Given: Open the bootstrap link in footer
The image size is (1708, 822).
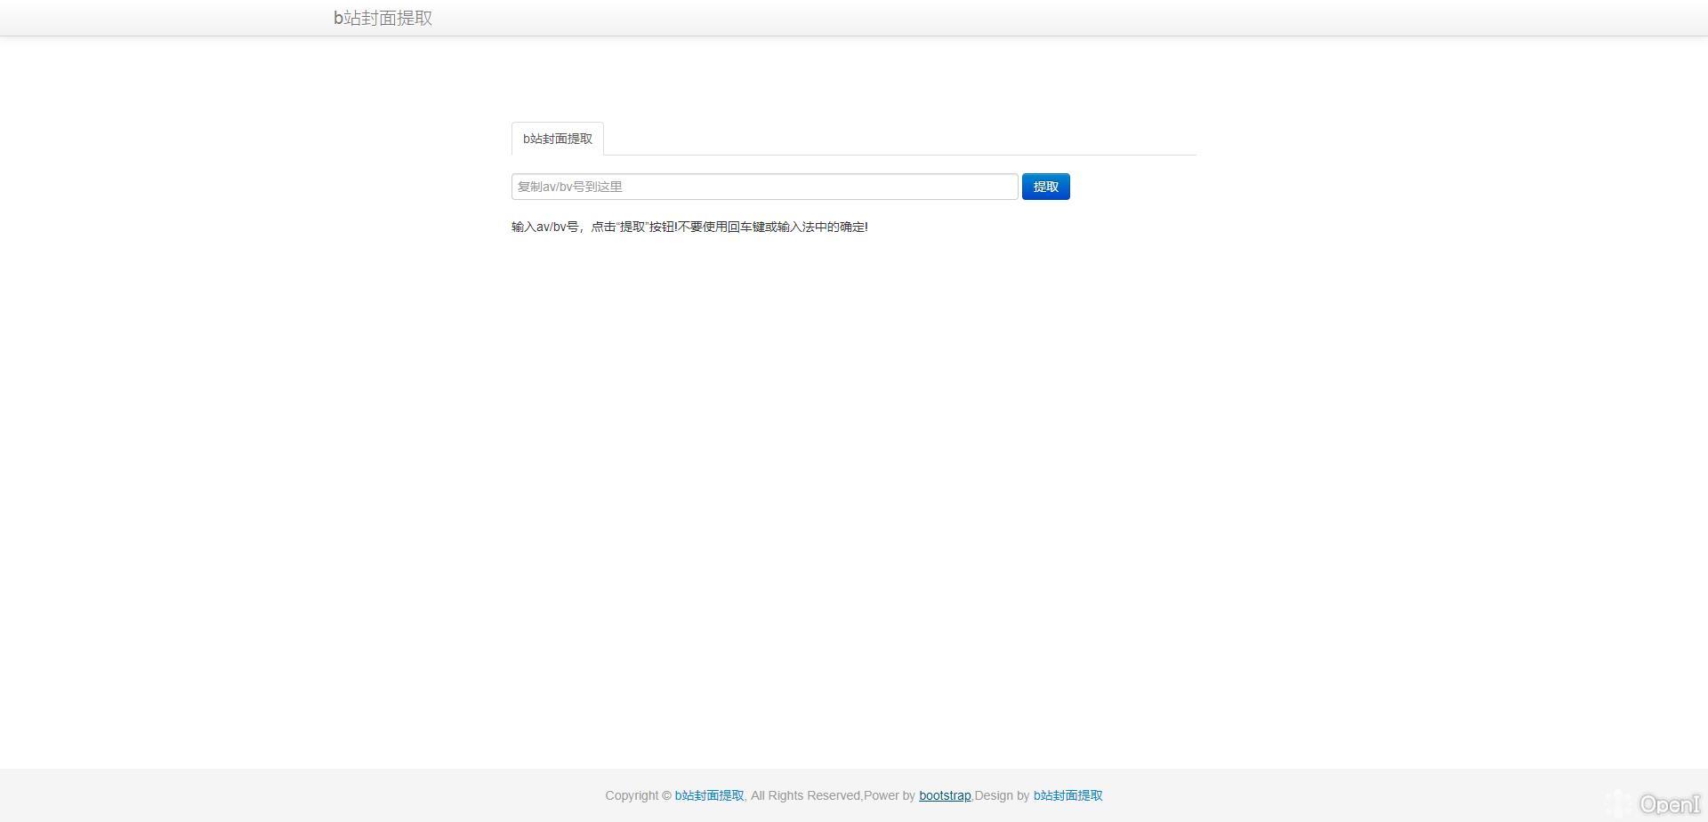Looking at the screenshot, I should pos(944,795).
